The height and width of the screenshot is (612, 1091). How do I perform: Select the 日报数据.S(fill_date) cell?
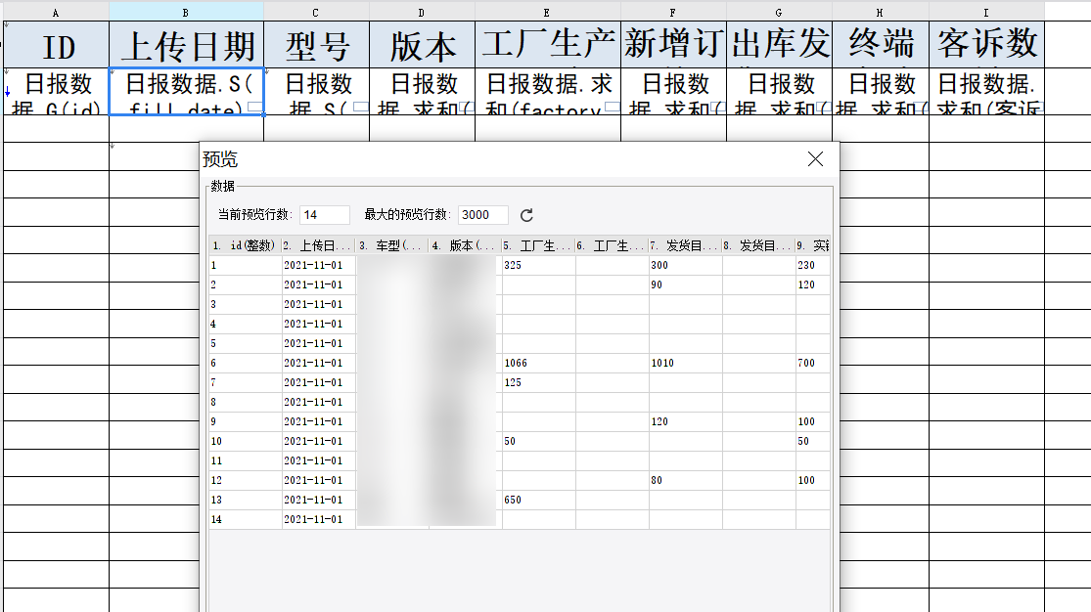click(187, 92)
